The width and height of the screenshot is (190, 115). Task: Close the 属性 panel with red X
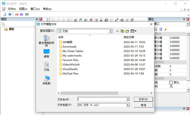[x=188, y=19]
